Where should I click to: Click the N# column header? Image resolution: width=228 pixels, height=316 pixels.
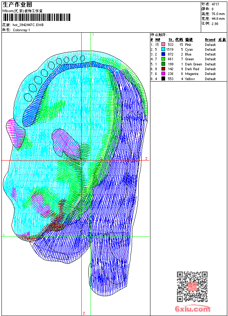pyautogui.click(x=157, y=40)
